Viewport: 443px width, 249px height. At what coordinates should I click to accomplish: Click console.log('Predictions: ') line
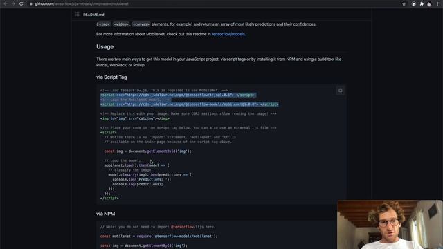[142, 179]
